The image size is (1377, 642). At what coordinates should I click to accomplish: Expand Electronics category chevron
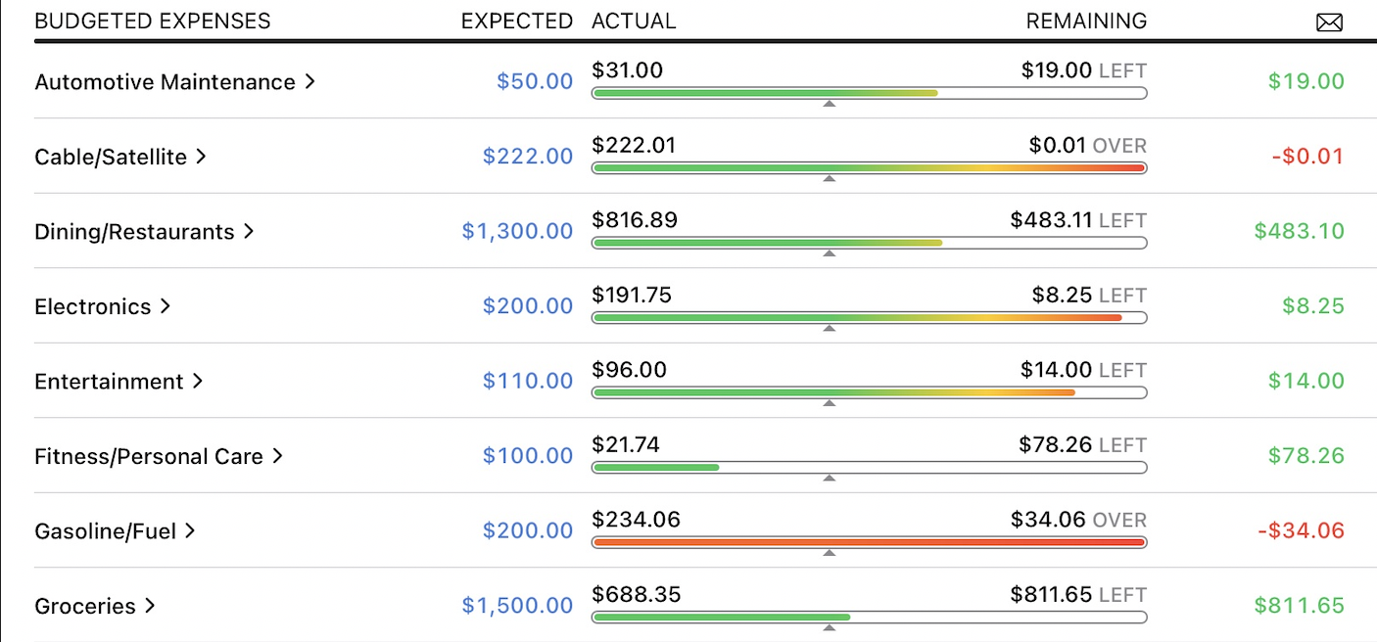tap(166, 306)
